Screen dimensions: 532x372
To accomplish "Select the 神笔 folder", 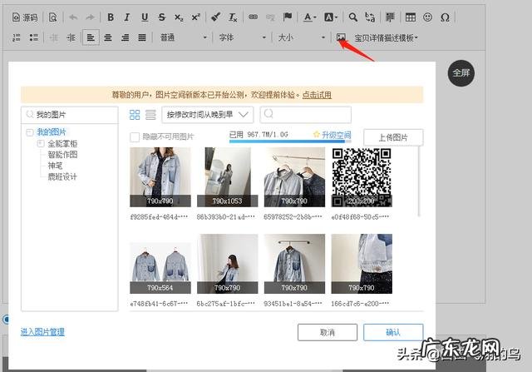I will tap(56, 166).
